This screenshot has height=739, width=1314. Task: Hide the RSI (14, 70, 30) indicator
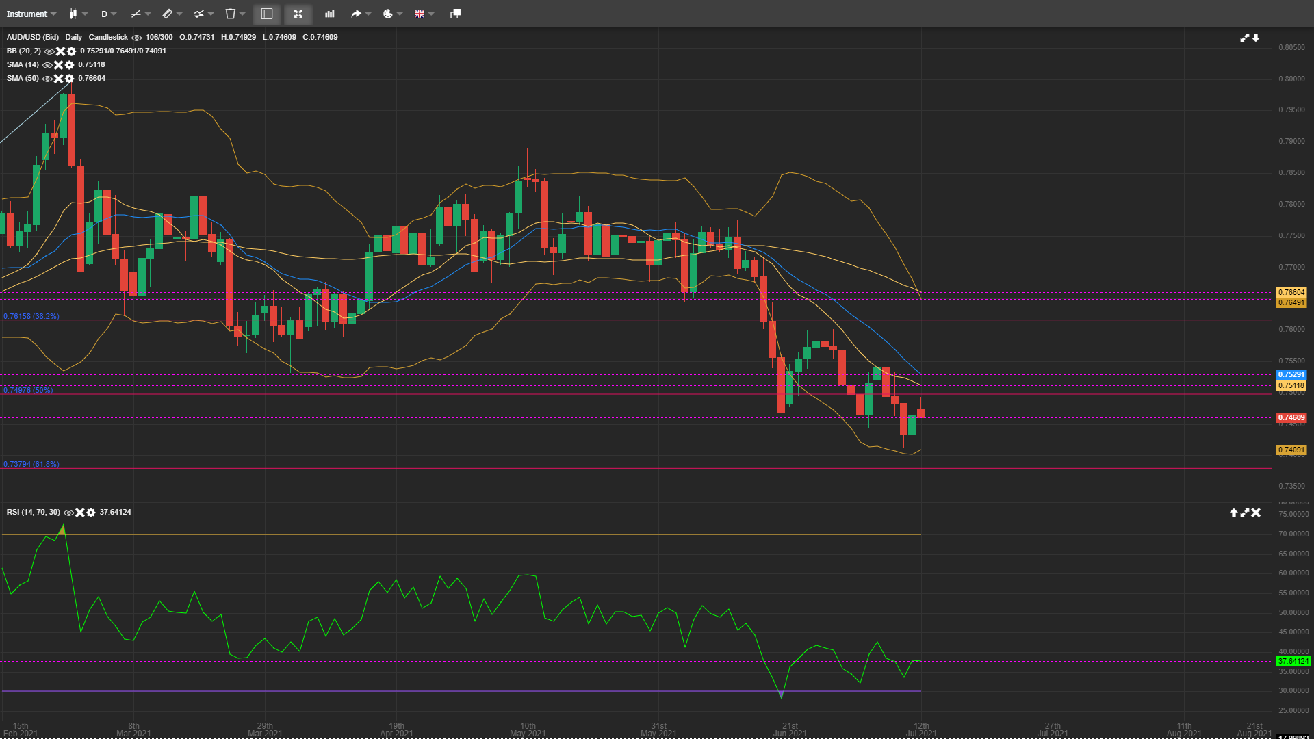point(68,513)
